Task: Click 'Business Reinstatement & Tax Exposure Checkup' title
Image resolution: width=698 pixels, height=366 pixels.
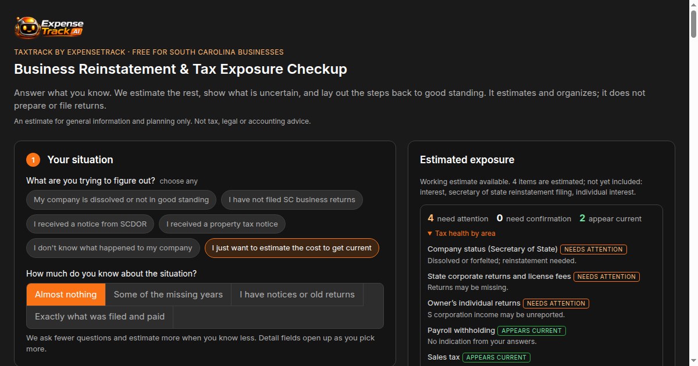Action: (180, 69)
